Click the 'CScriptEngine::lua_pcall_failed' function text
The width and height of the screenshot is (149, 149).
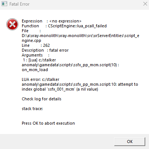pos(77,26)
